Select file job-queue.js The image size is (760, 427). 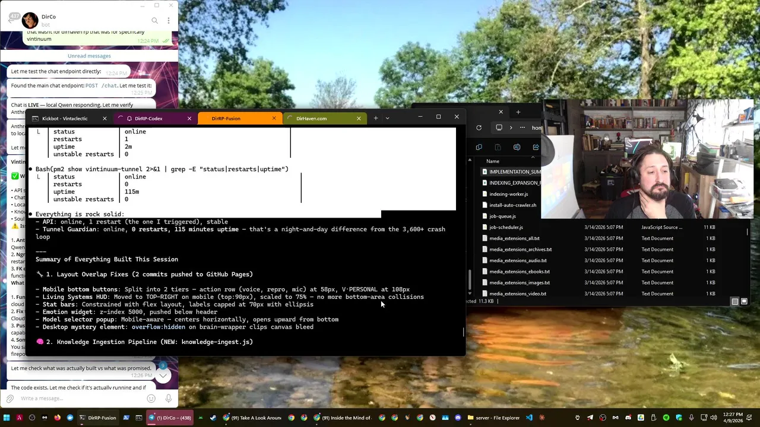pos(502,216)
